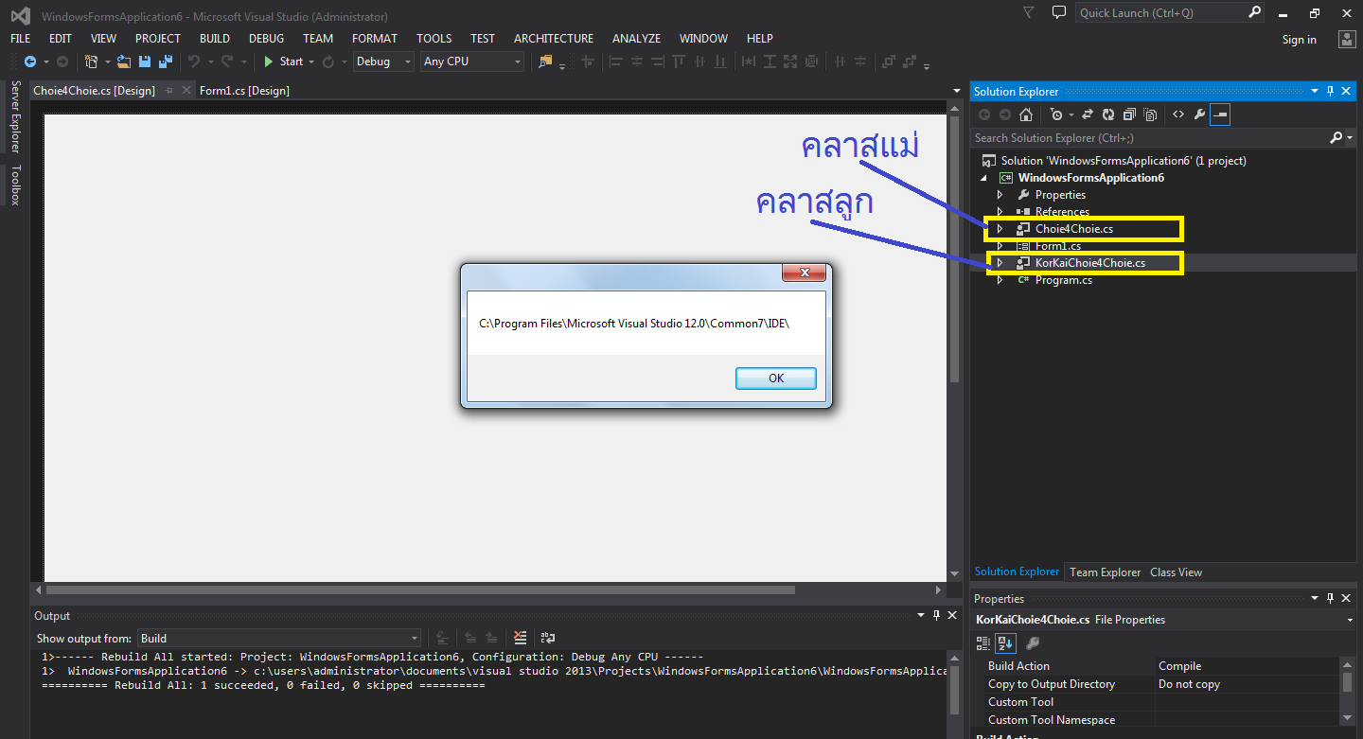Expand the KorKaiChoie4Choie.cs node
Image resolution: width=1363 pixels, height=739 pixels.
[x=1000, y=263]
